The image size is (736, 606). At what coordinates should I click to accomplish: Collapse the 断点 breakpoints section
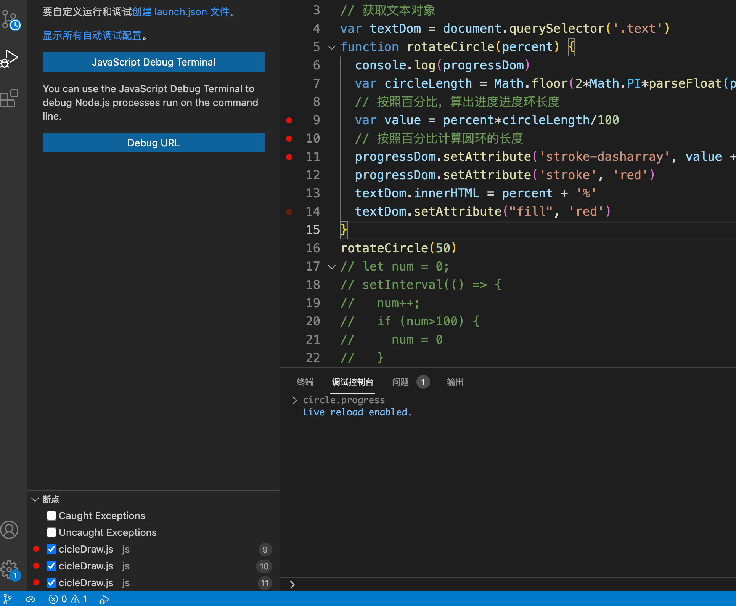click(35, 499)
